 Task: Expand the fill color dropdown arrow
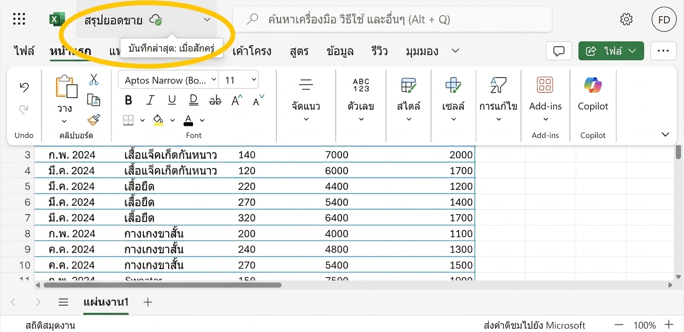point(172,120)
